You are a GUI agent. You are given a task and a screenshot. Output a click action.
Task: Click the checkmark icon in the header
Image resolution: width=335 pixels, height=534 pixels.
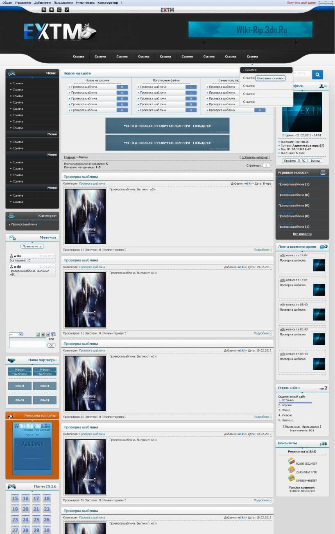pos(67,9)
